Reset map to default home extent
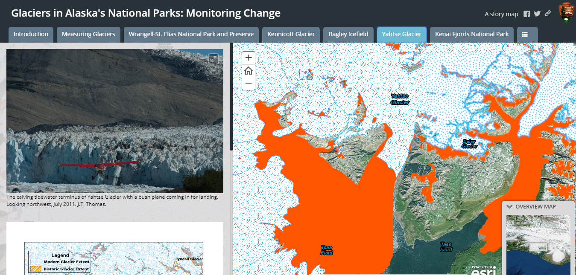The width and height of the screenshot is (576, 275). 249,71
